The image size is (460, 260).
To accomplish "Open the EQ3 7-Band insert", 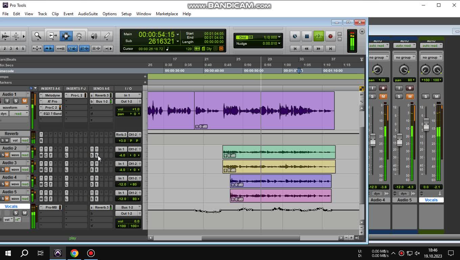I will pos(52,114).
